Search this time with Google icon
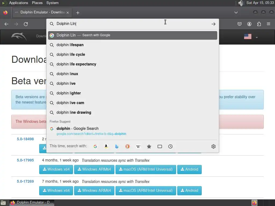 point(95,146)
